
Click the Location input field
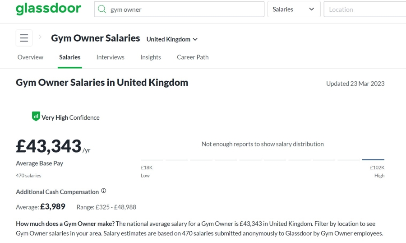coord(365,9)
